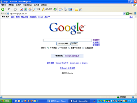Open the 工具(T) menu
The height and width of the screenshot is (103, 137).
pos(37,5)
